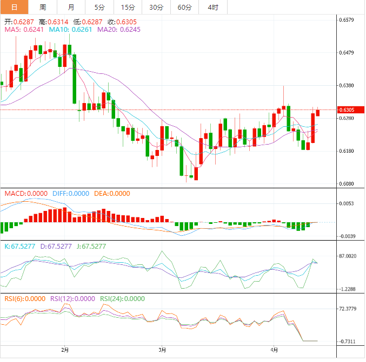Click the -0.7311 RSI axis value
This screenshot has height=362, width=366.
[347, 341]
